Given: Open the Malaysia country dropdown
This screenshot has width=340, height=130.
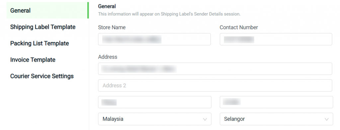Looking at the screenshot, I should (155, 119).
